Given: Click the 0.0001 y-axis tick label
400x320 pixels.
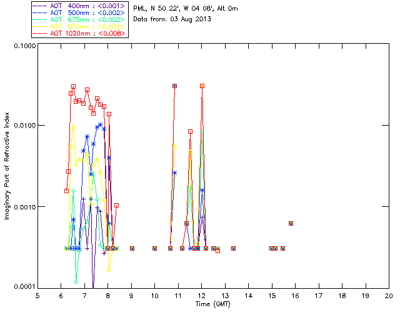Looking at the screenshot, I should tap(24, 287).
